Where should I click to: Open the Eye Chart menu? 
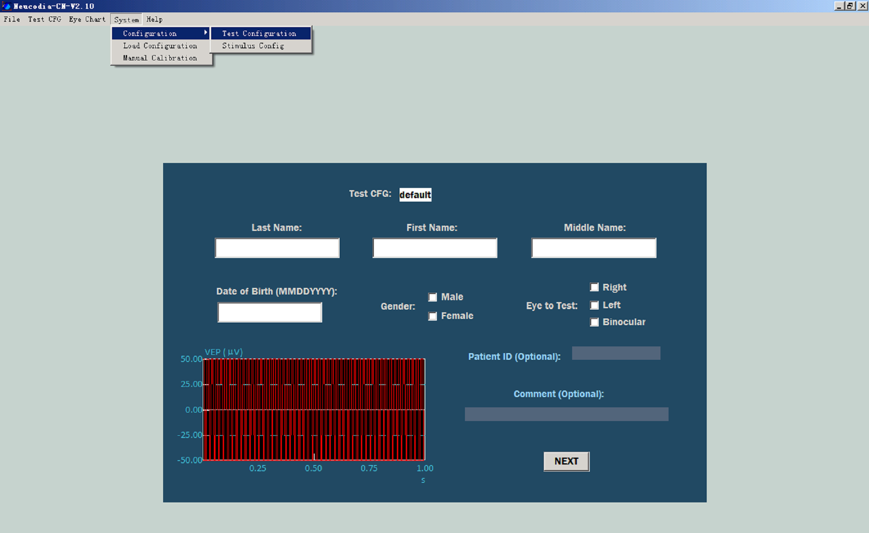(x=87, y=19)
